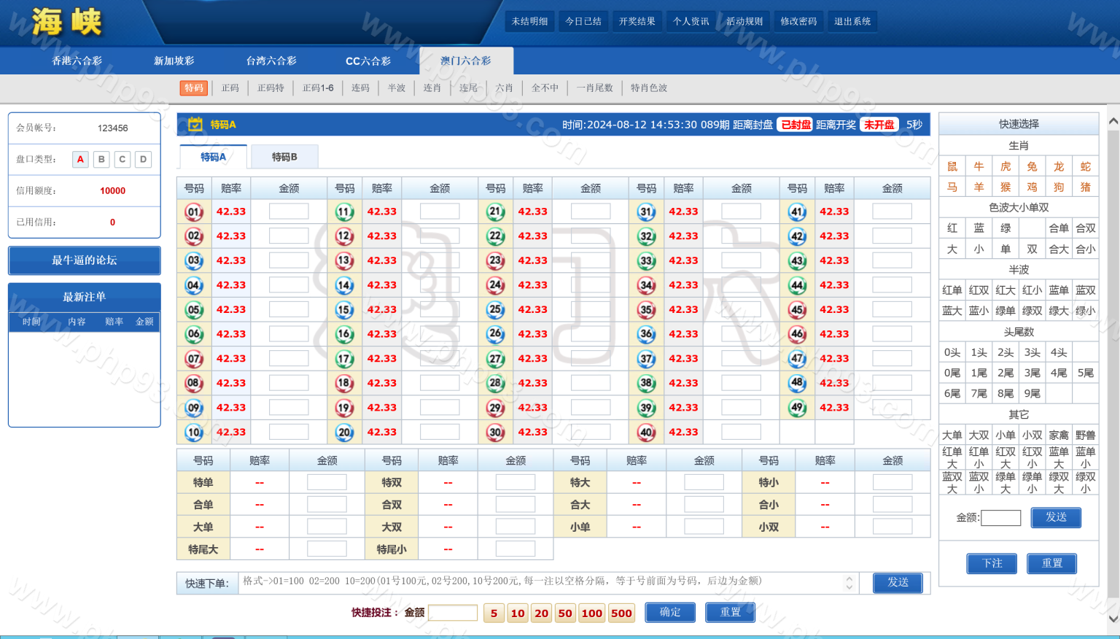The width and height of the screenshot is (1120, 639).
Task: Select handicap type A
Action: point(80,160)
